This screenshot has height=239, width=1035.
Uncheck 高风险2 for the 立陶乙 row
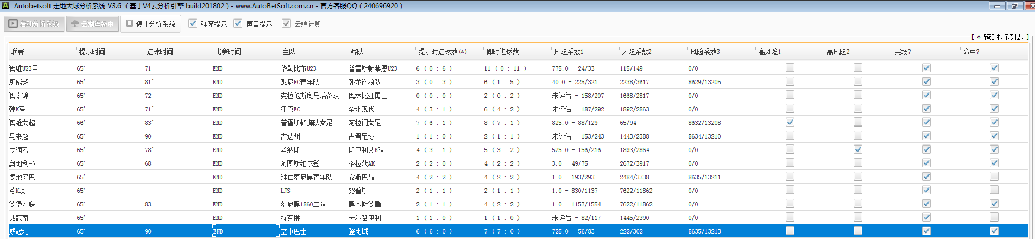pyautogui.click(x=857, y=149)
